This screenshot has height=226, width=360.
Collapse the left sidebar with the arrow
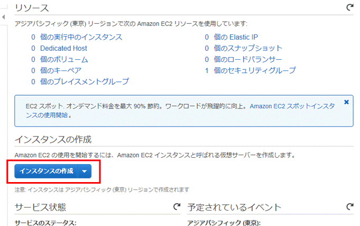pos(3,17)
